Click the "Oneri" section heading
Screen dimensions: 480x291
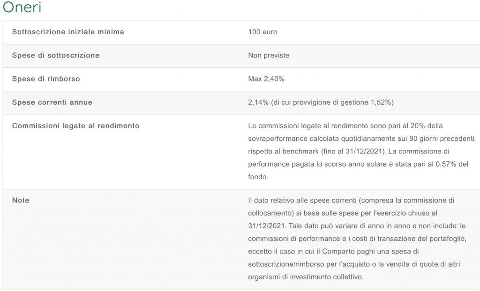(x=22, y=8)
